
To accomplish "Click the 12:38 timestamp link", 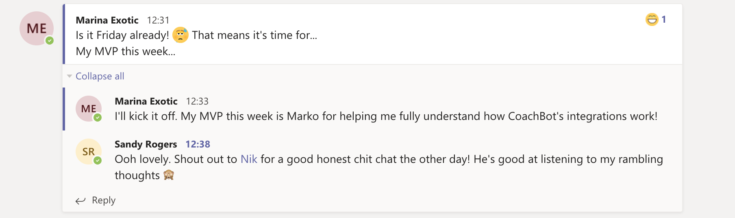I will [x=198, y=144].
